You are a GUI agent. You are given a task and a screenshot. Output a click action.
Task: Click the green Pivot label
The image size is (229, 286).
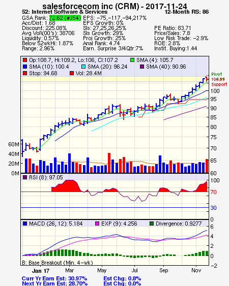[217, 74]
